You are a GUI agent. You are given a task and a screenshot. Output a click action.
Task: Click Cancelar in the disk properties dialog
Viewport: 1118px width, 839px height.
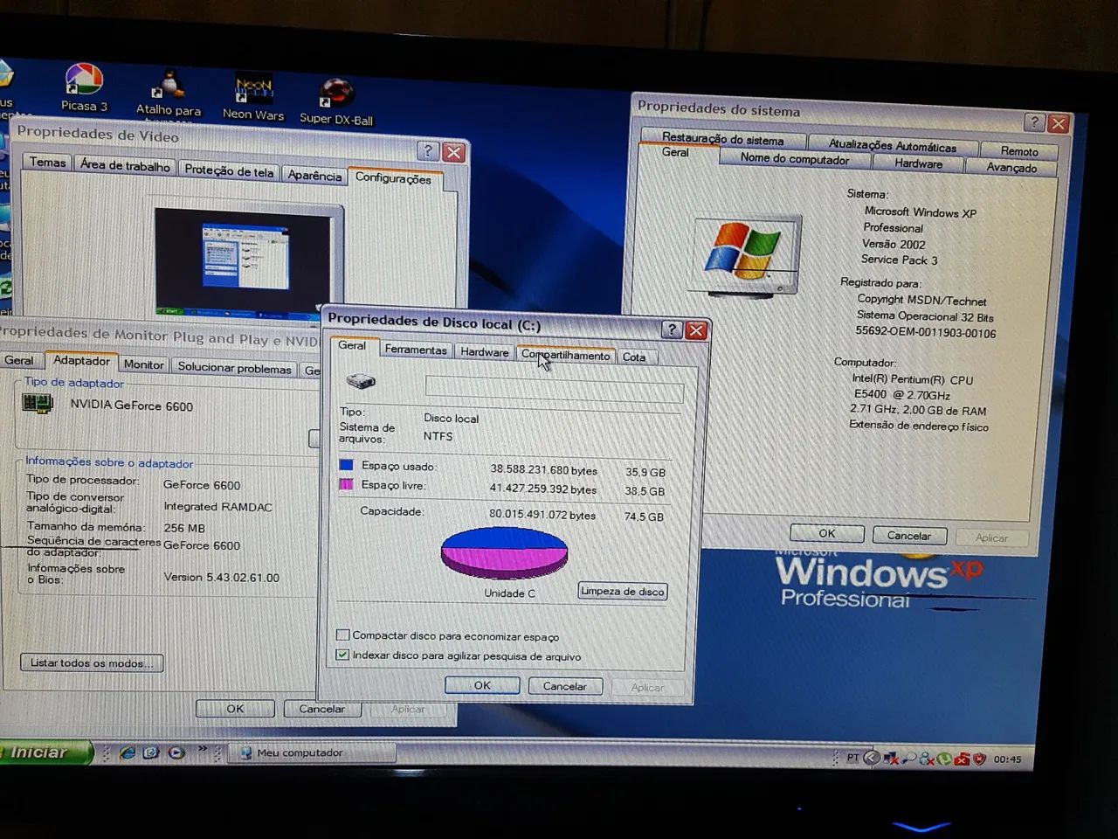[x=565, y=687]
